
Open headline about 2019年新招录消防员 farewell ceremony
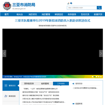[x=52, y=21]
